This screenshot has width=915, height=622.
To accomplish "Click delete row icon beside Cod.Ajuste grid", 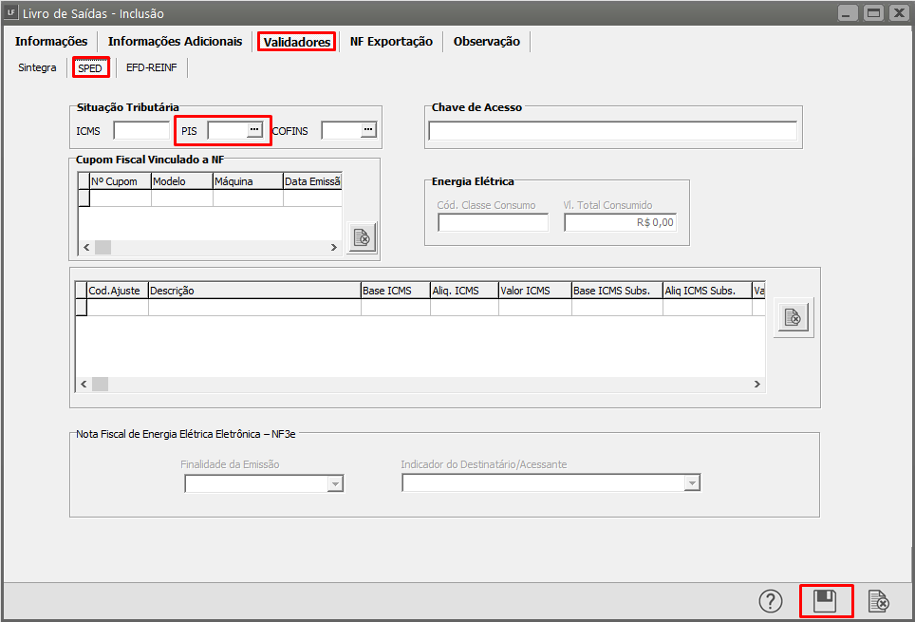I will coord(794,319).
